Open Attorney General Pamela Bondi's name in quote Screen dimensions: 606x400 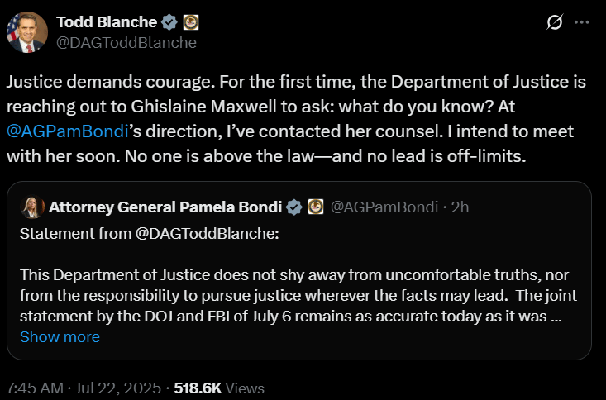165,207
